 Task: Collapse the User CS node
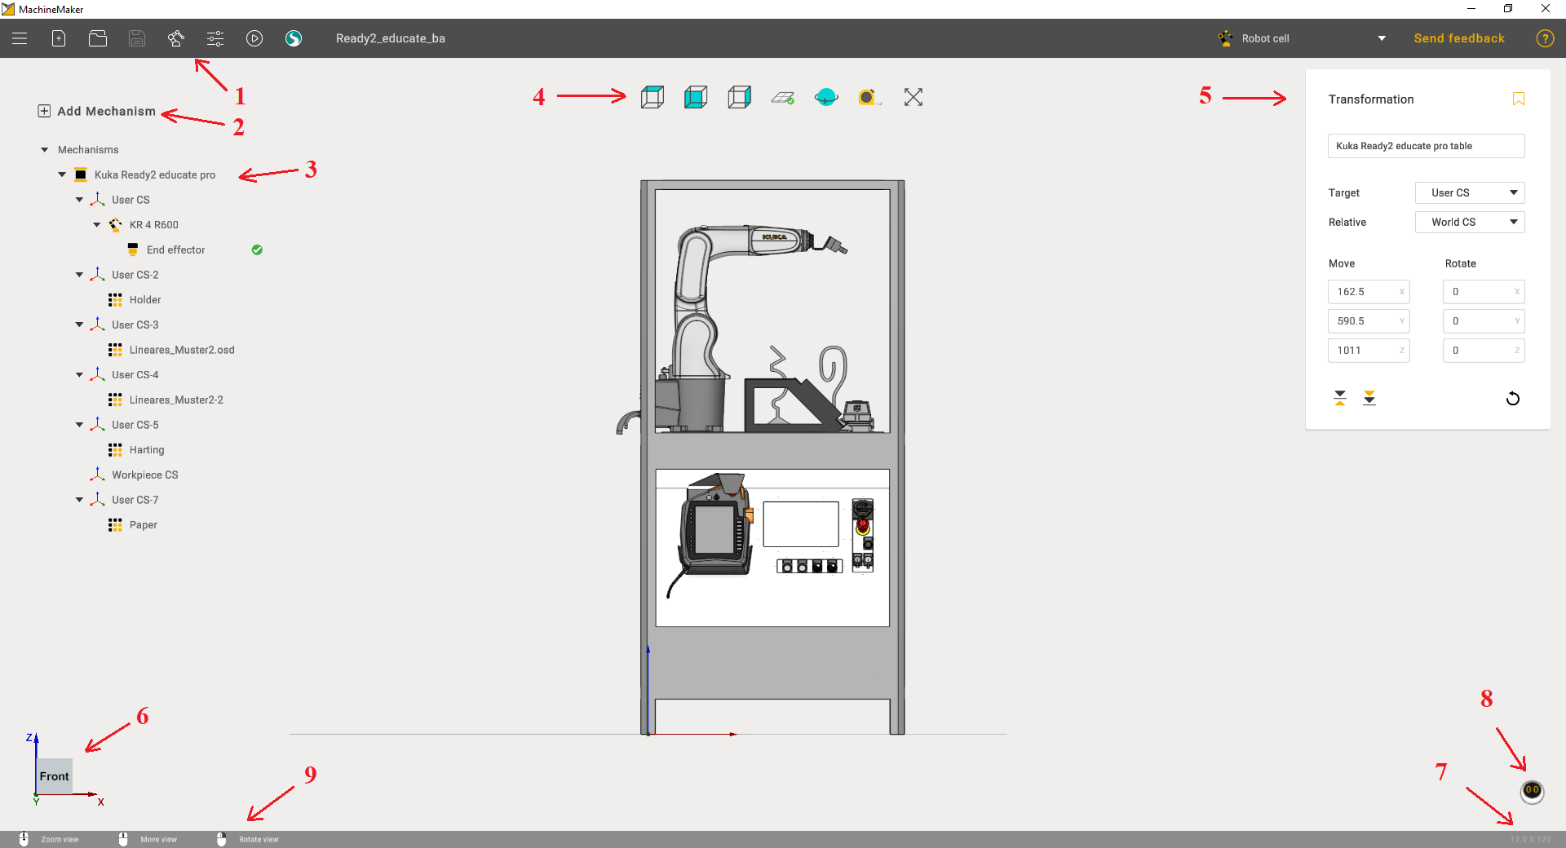(x=79, y=200)
